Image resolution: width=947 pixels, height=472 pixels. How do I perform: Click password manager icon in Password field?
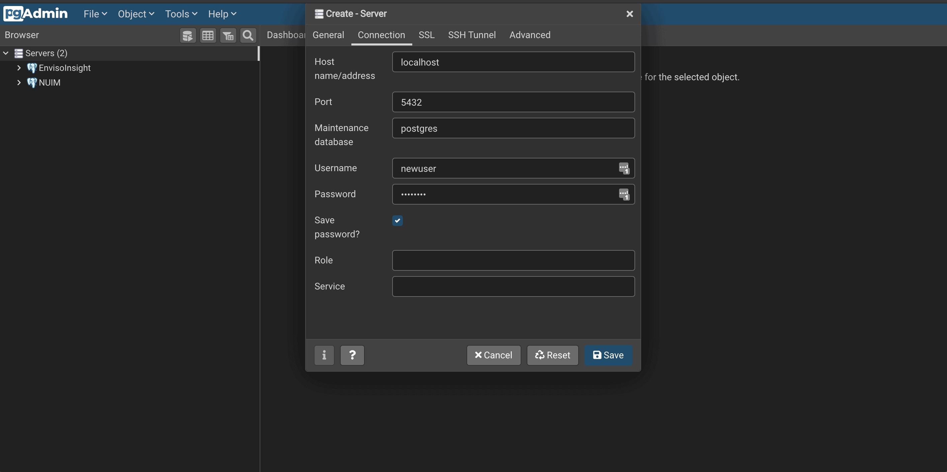[x=623, y=194]
